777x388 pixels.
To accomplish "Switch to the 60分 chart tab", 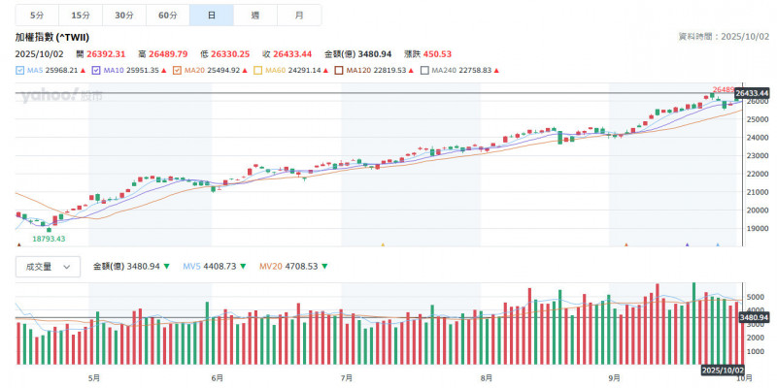I will [x=167, y=16].
